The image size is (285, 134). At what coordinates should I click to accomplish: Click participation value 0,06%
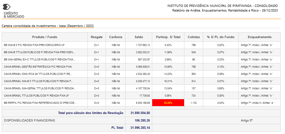click(x=168, y=96)
